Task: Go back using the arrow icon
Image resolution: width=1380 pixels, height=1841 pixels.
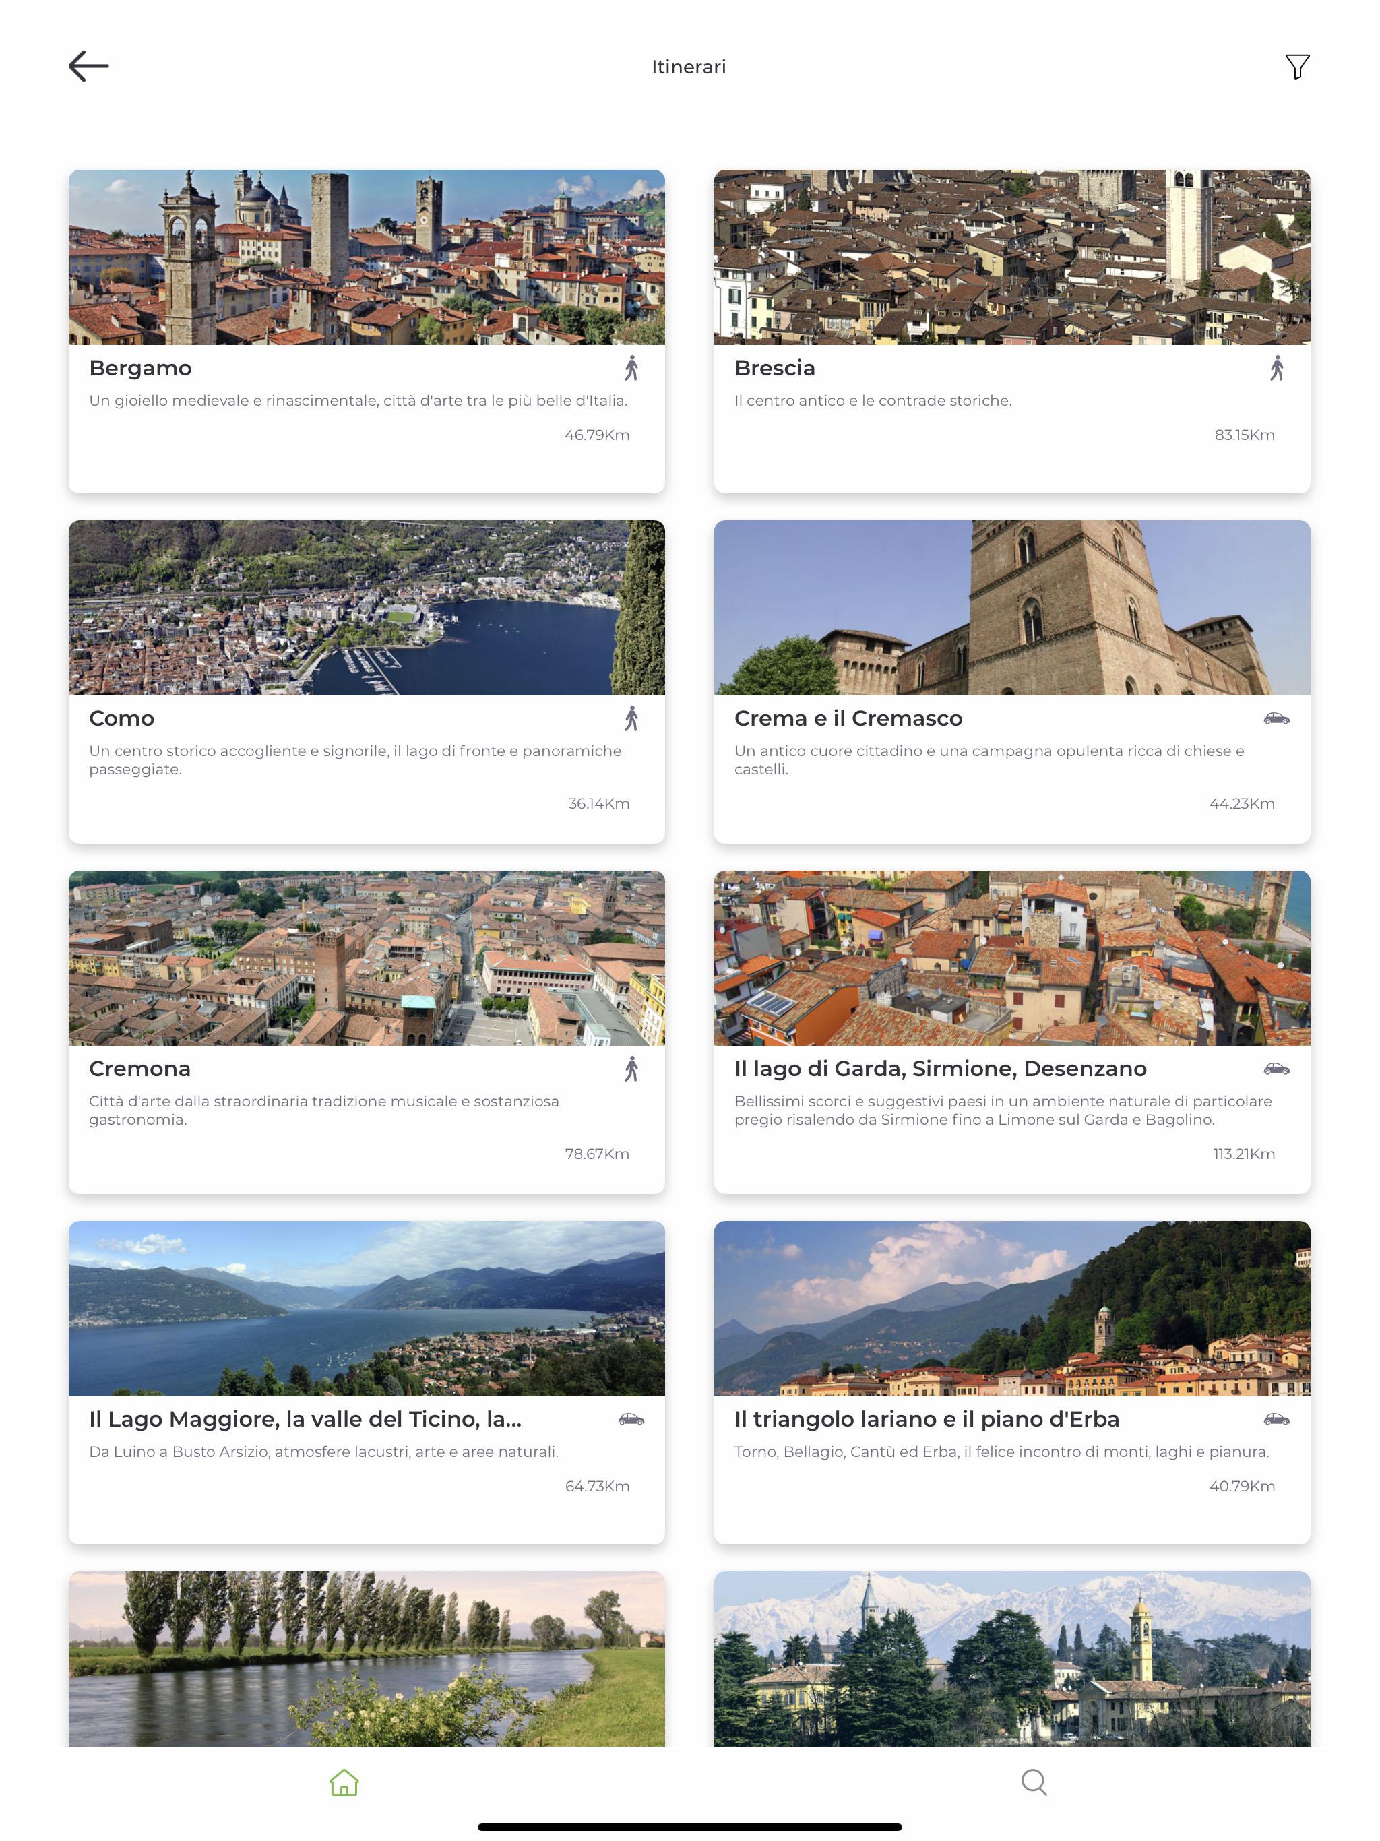Action: point(88,67)
